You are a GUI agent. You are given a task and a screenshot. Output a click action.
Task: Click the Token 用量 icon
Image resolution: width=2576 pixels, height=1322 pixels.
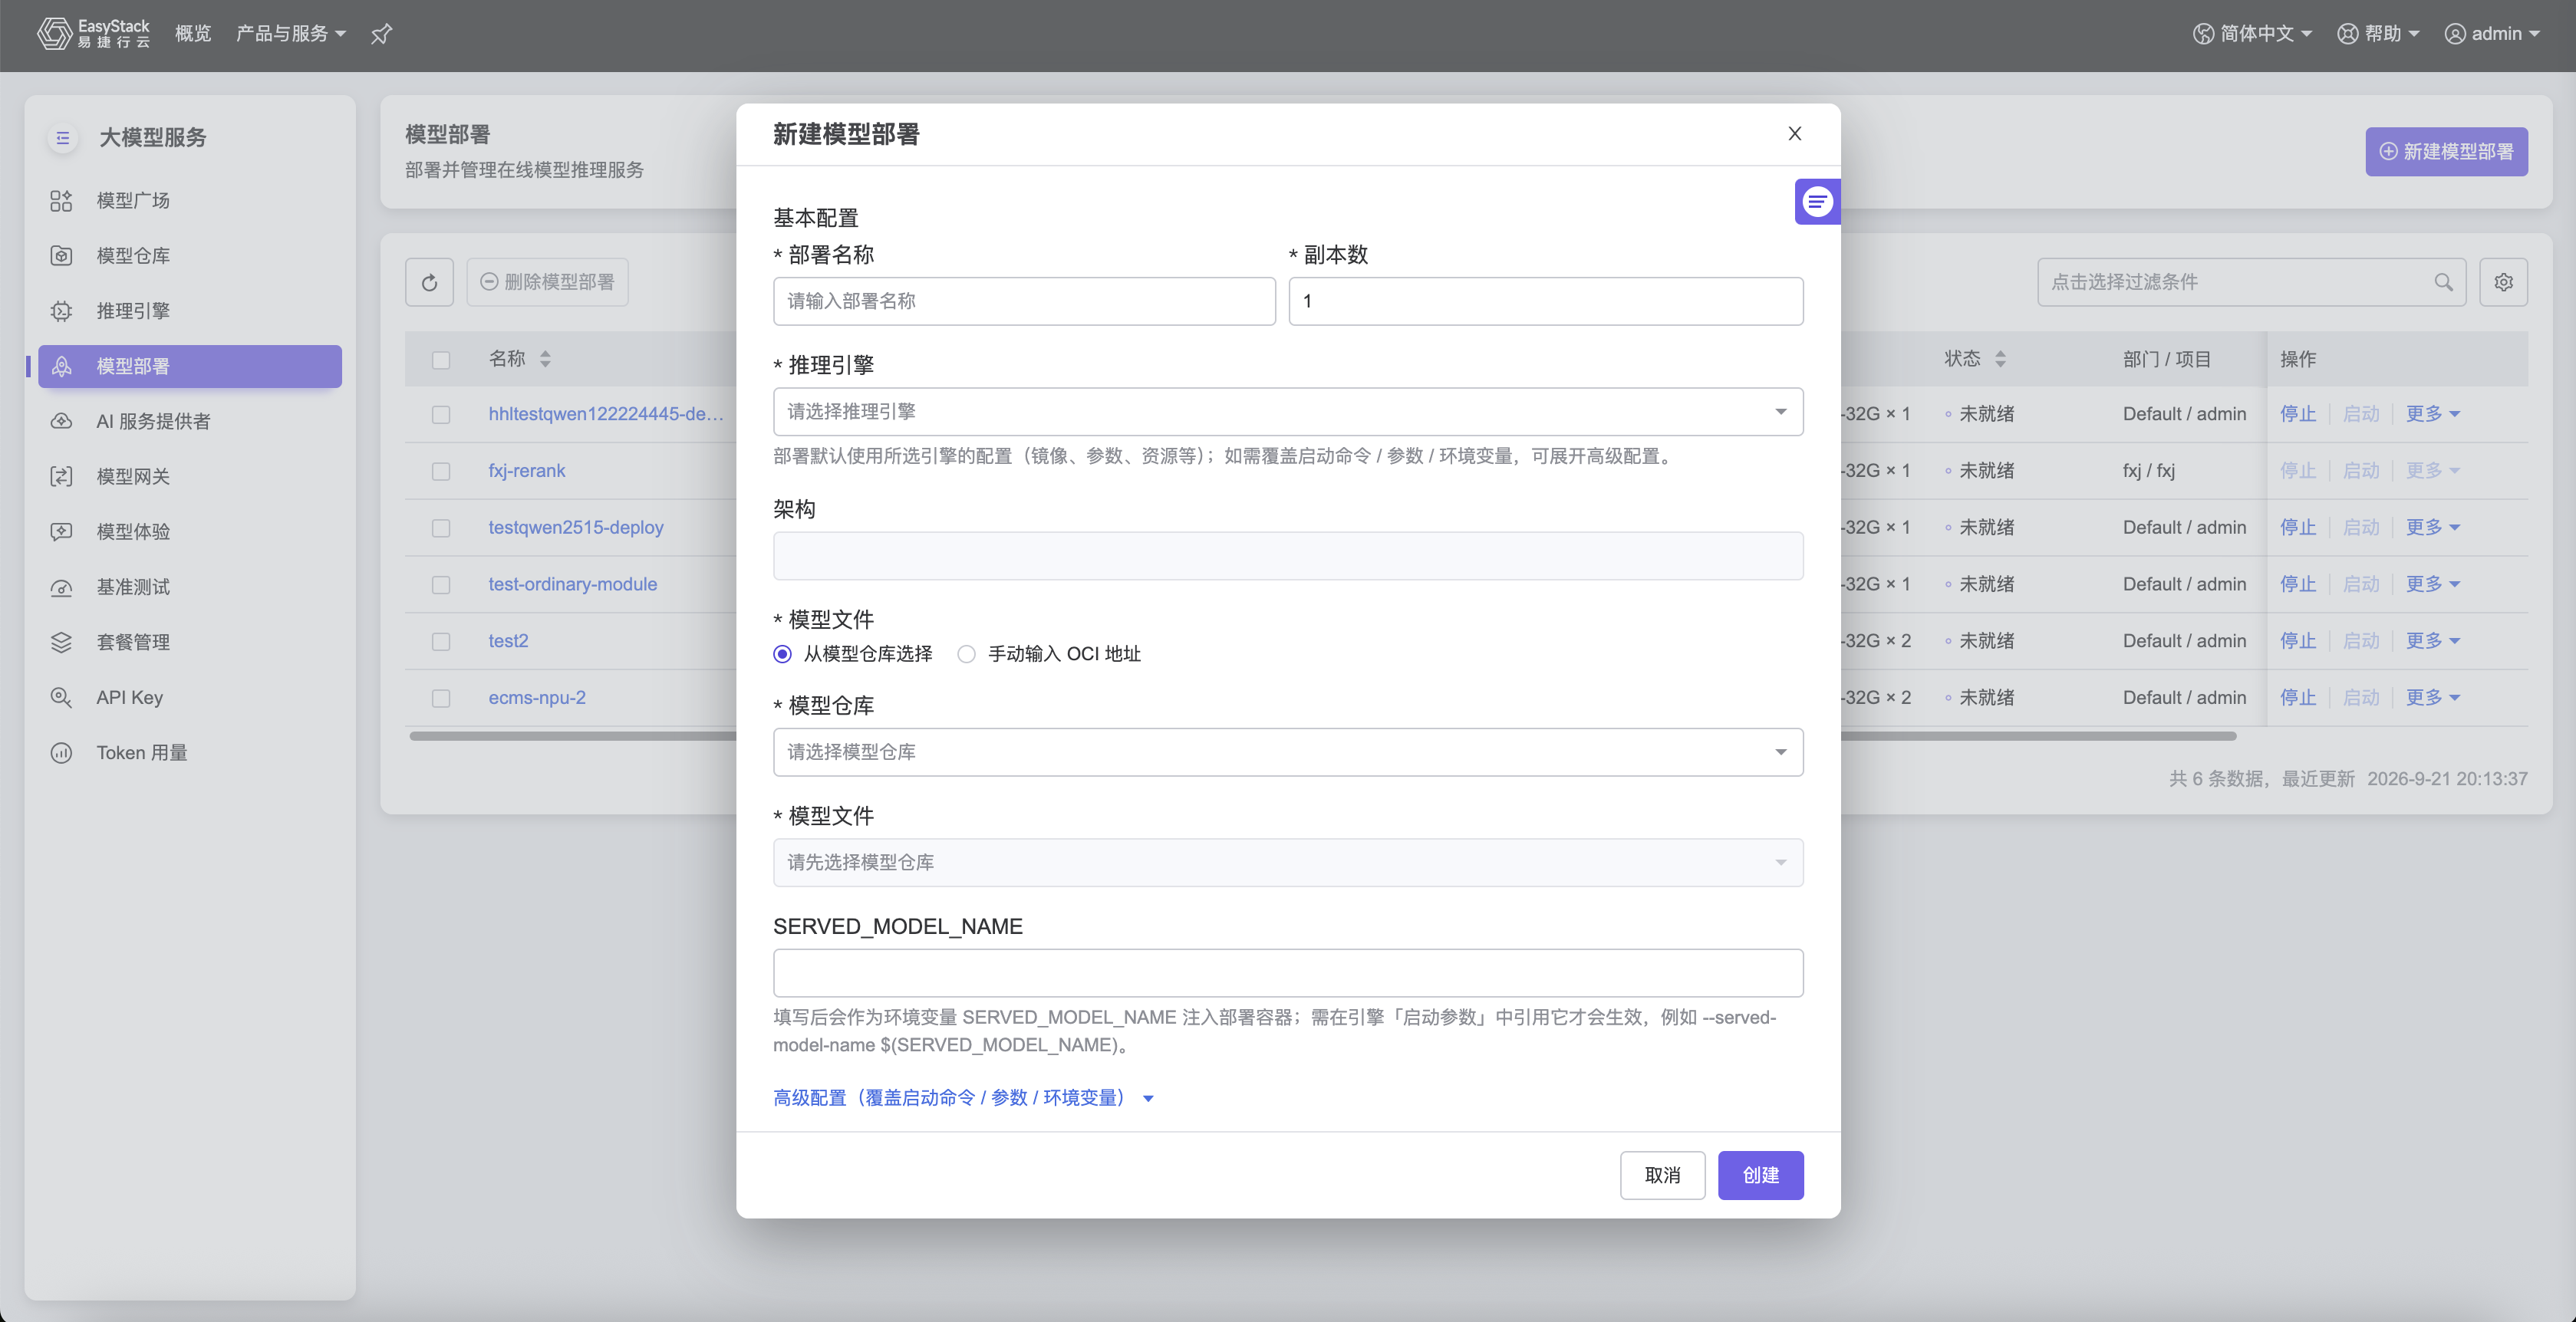61,752
